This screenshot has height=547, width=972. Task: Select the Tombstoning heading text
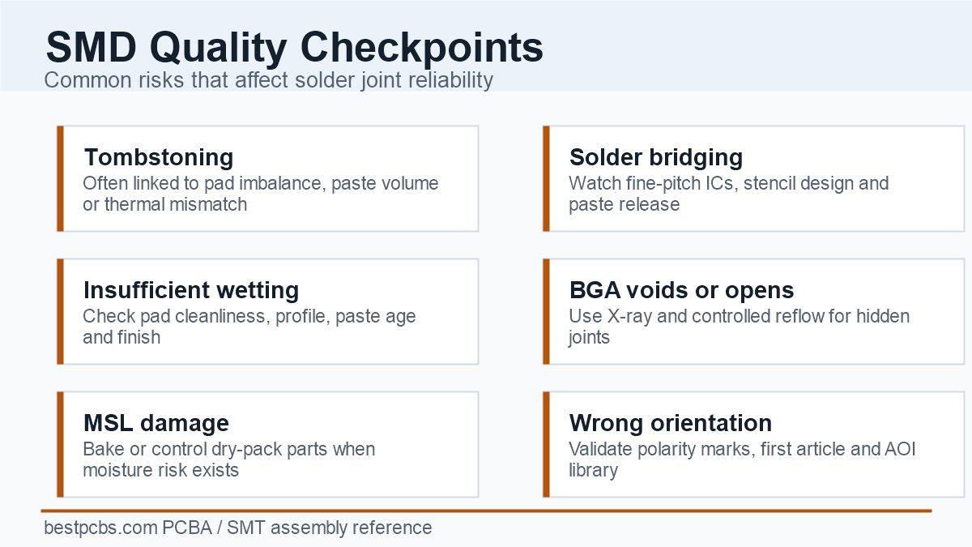click(158, 156)
